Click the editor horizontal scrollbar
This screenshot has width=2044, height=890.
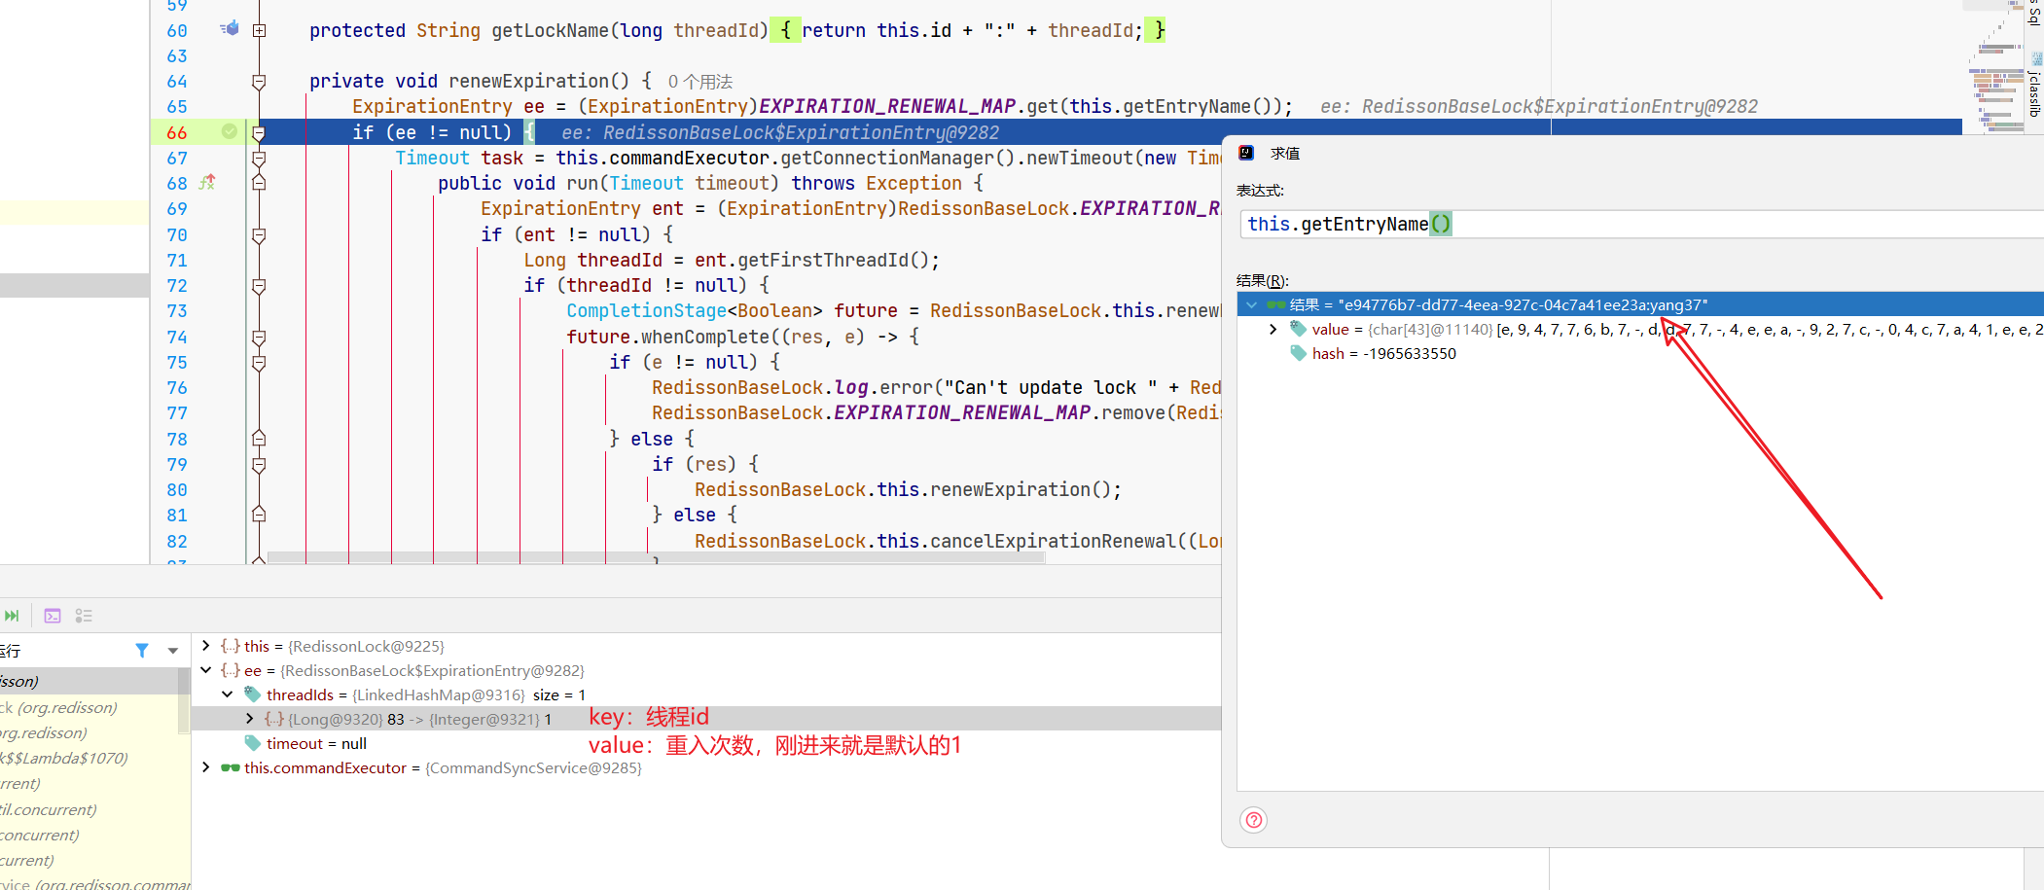(656, 557)
